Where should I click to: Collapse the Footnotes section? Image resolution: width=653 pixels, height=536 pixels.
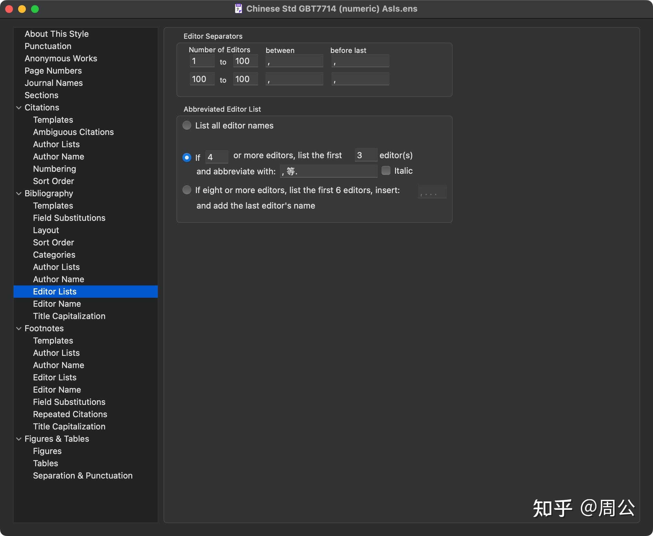(x=18, y=328)
